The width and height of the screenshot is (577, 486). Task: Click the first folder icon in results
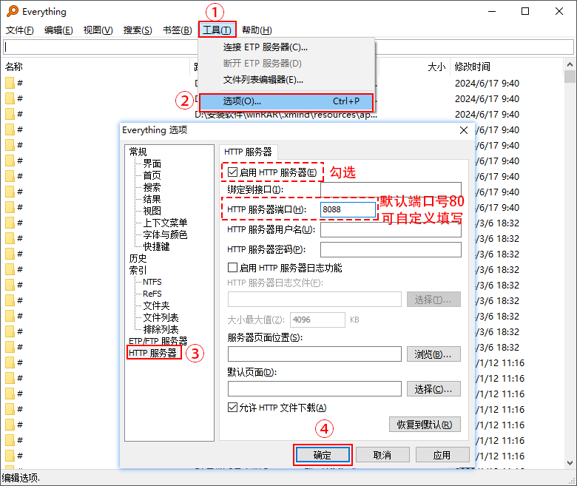coord(10,83)
